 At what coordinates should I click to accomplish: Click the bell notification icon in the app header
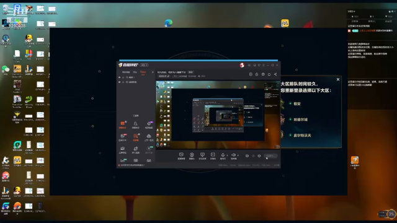(269, 74)
